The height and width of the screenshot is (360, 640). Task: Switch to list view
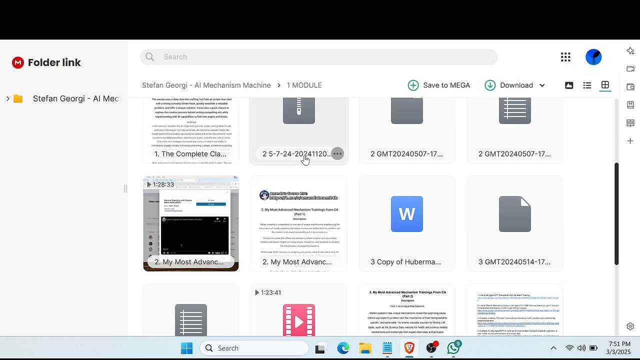coord(587,85)
